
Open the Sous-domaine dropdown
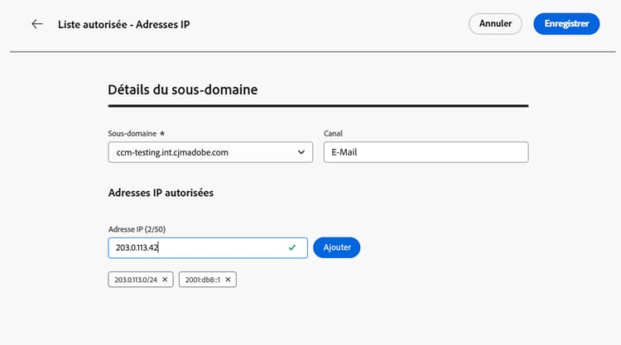pos(210,152)
